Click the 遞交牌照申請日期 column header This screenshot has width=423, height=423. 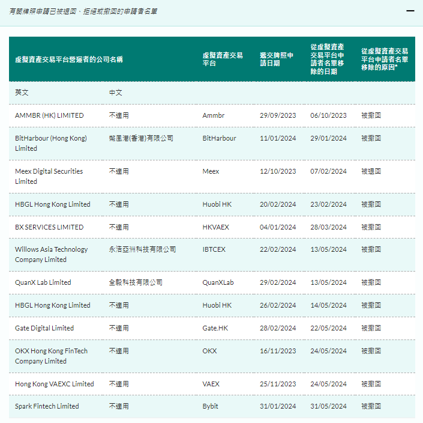(277, 59)
